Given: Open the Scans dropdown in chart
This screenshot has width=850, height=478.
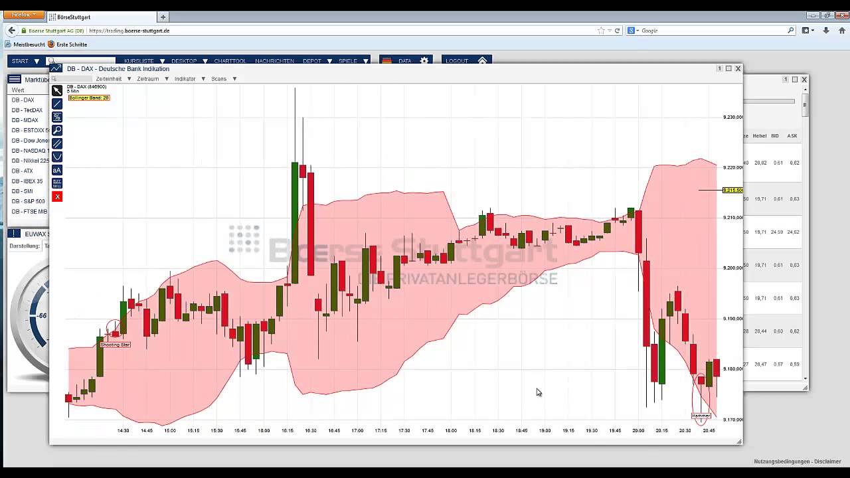Looking at the screenshot, I should [x=224, y=79].
